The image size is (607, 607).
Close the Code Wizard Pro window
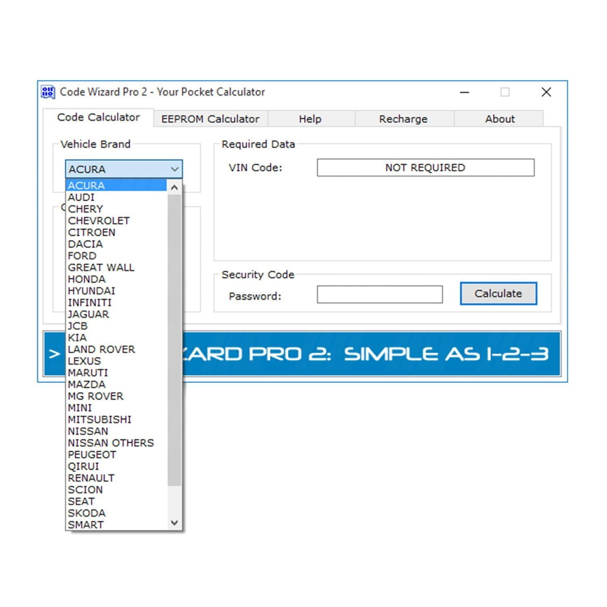(x=546, y=92)
